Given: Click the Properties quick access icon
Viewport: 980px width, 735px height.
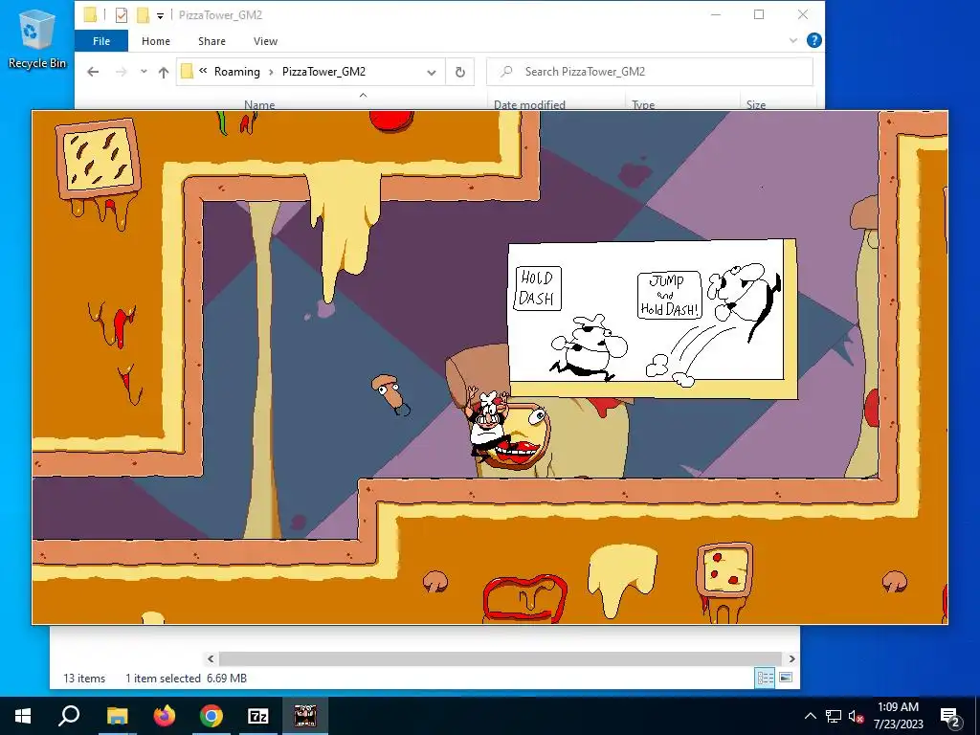Looking at the screenshot, I should point(122,15).
